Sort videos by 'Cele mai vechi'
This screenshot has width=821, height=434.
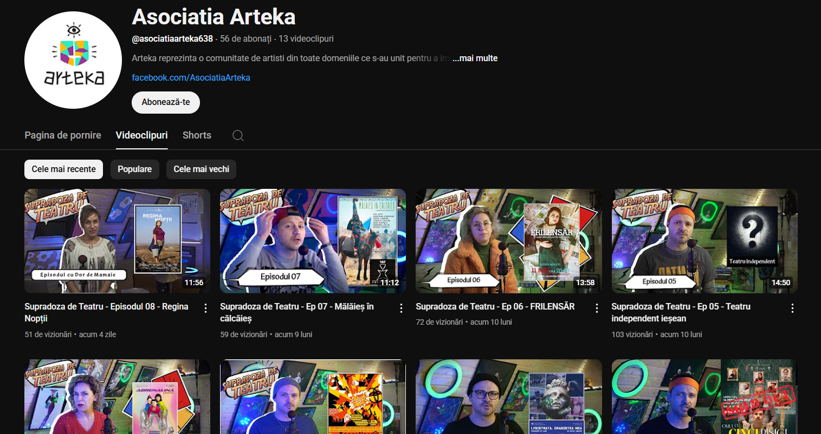point(201,169)
